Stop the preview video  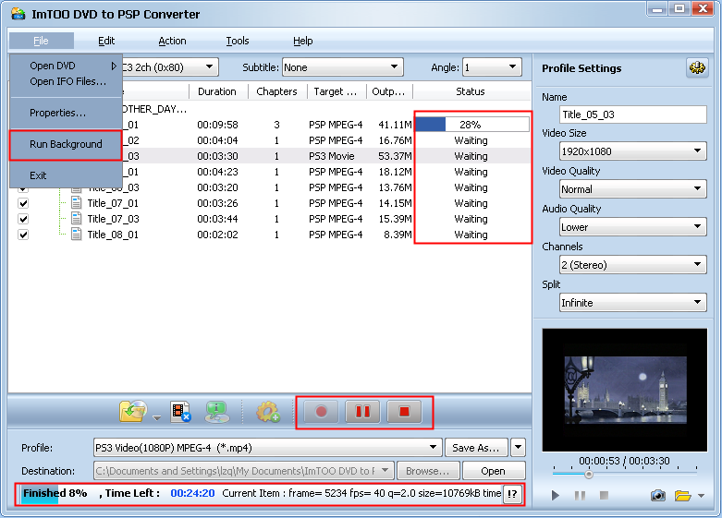point(604,495)
